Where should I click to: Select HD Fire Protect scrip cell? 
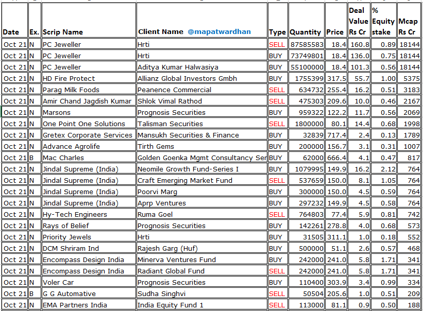point(89,78)
